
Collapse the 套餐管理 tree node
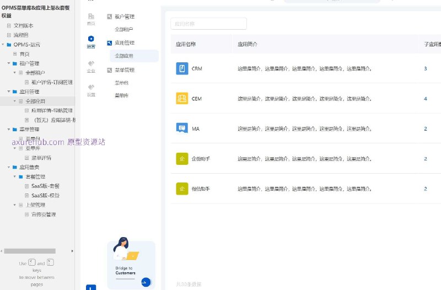pyautogui.click(x=15, y=176)
